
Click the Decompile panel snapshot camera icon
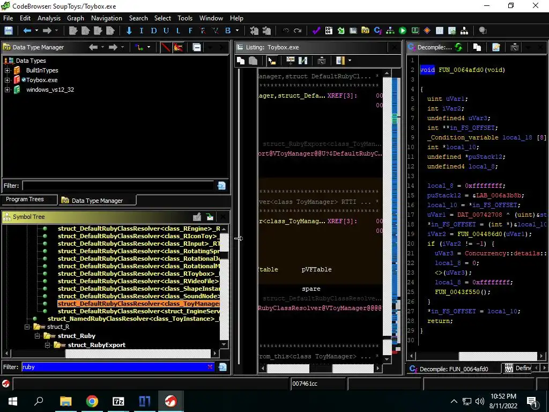tap(514, 47)
